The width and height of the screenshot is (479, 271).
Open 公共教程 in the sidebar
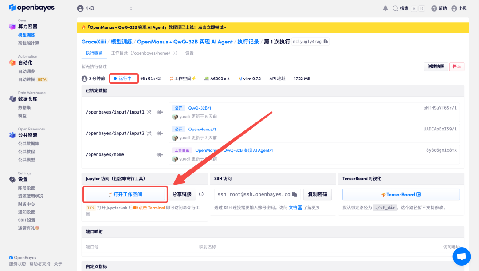pos(27,152)
